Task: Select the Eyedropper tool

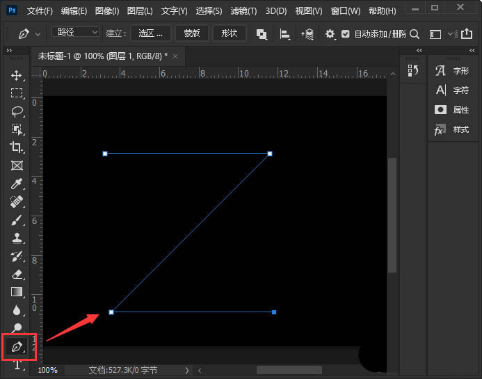Action: click(x=17, y=184)
